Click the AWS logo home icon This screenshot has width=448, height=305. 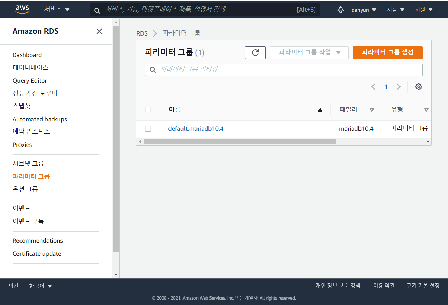(x=23, y=10)
